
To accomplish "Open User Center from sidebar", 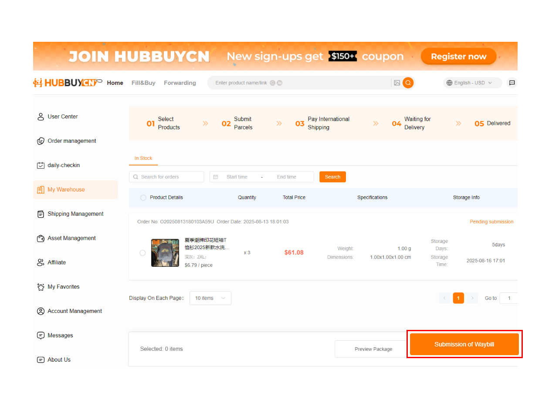I will coord(63,117).
